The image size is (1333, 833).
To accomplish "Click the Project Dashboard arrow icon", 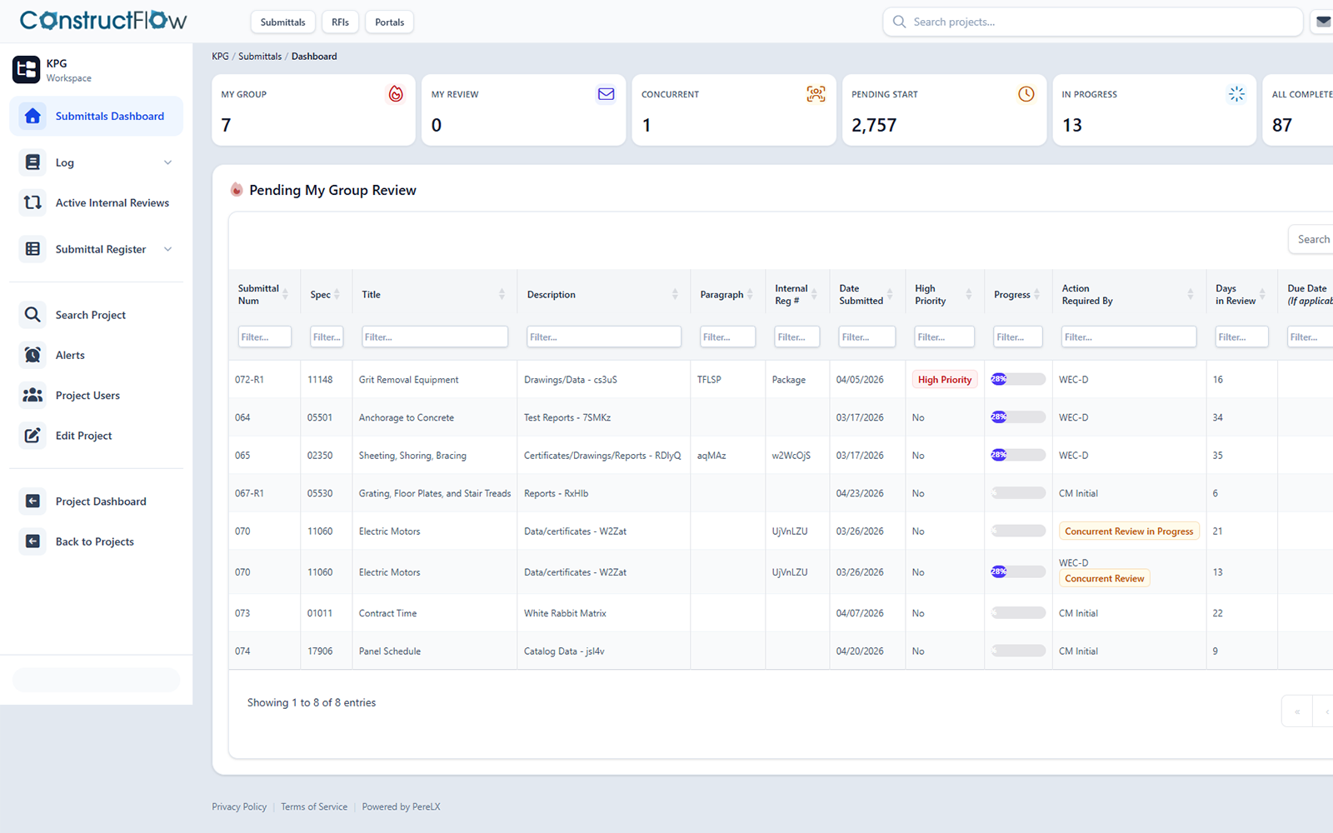I will click(32, 501).
